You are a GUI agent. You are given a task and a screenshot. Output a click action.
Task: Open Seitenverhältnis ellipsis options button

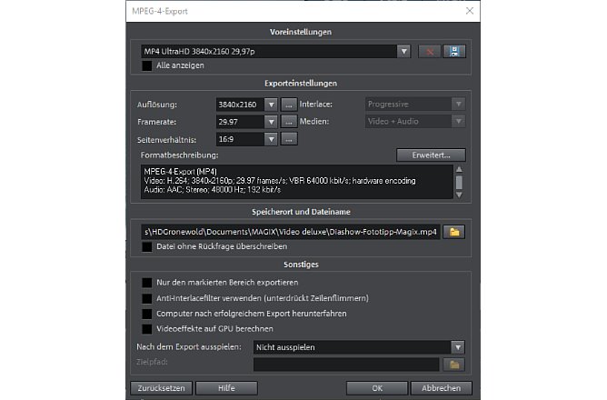pos(289,139)
